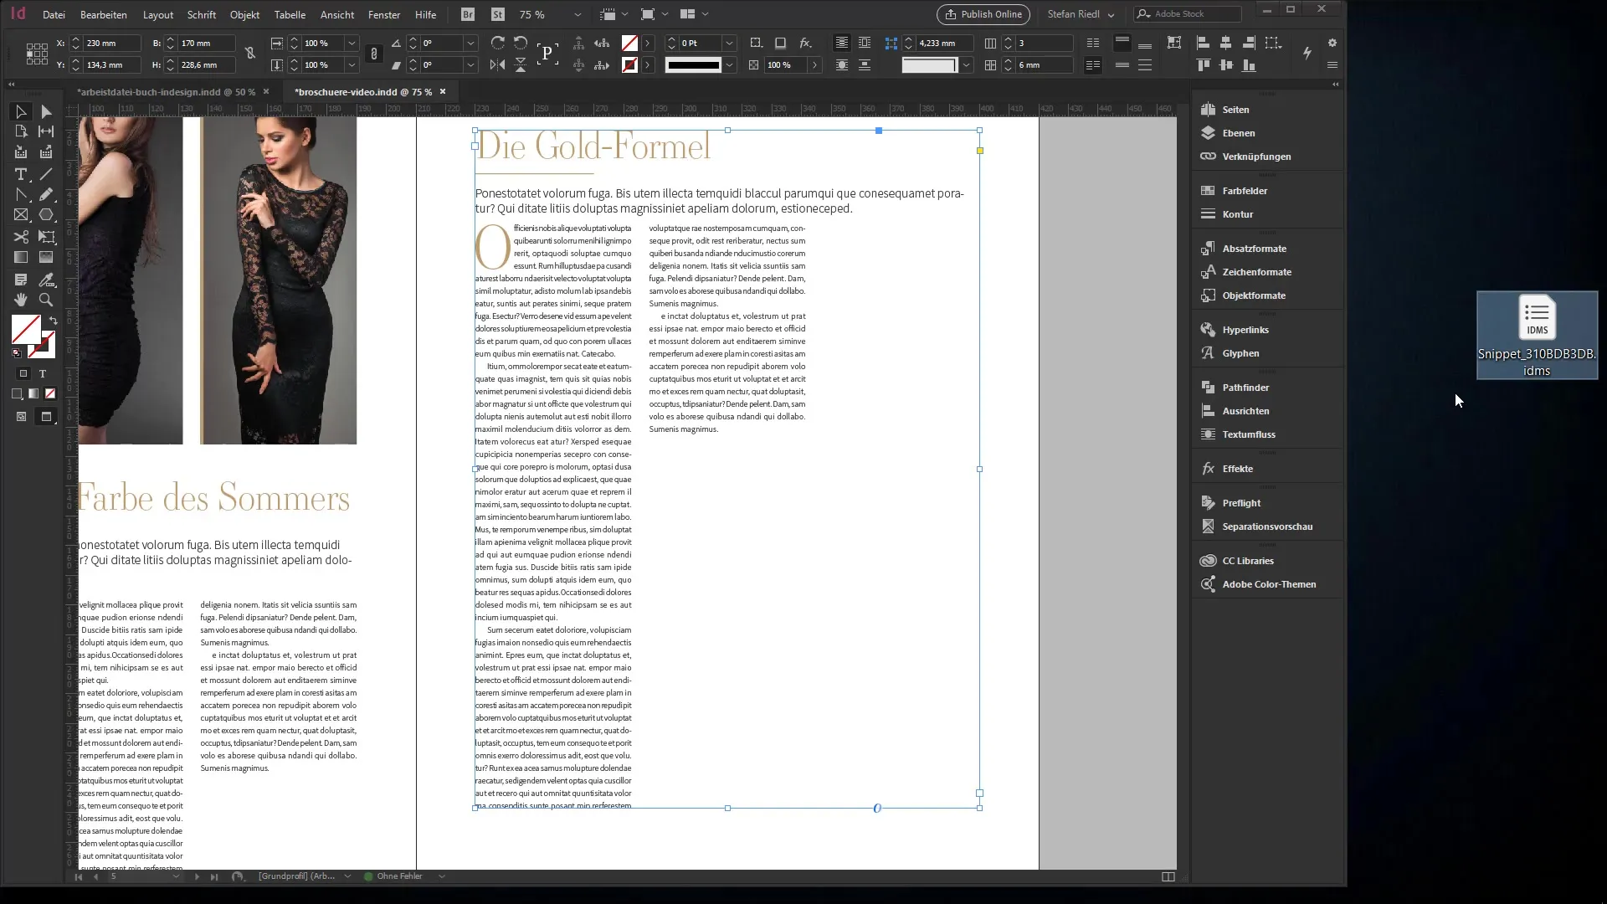Screen dimensions: 1607x904
Task: Select the Note tool
Action: coord(21,280)
